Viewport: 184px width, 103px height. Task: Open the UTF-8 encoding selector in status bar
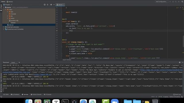(160, 97)
